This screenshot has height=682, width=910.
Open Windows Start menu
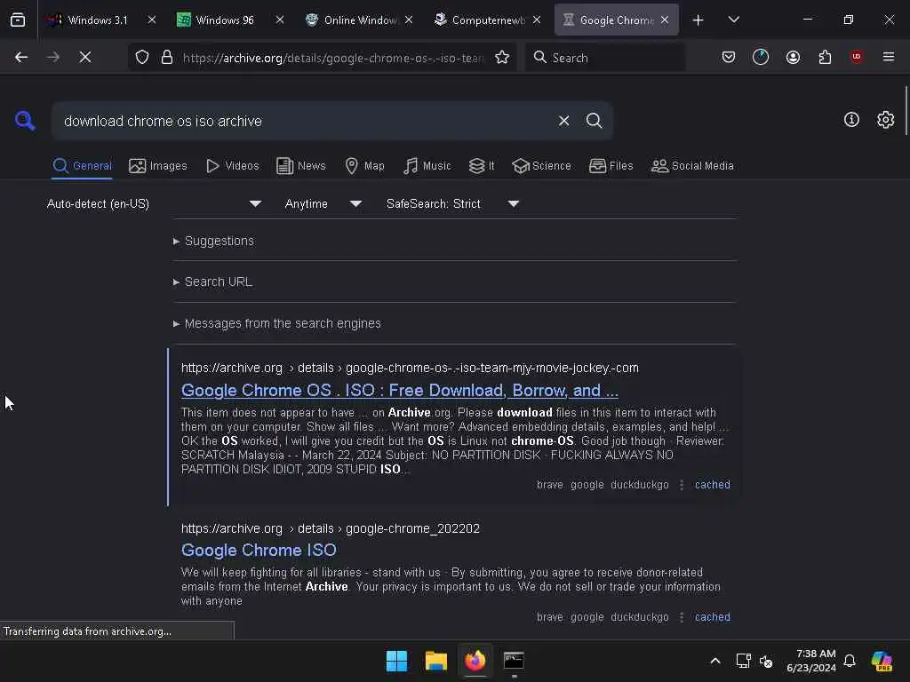coord(397,661)
